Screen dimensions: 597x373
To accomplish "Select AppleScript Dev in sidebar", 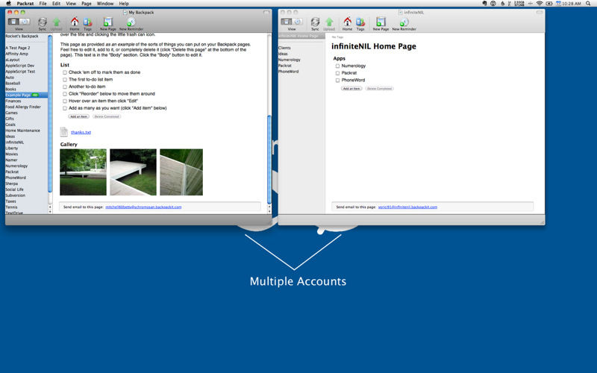I will [20, 66].
